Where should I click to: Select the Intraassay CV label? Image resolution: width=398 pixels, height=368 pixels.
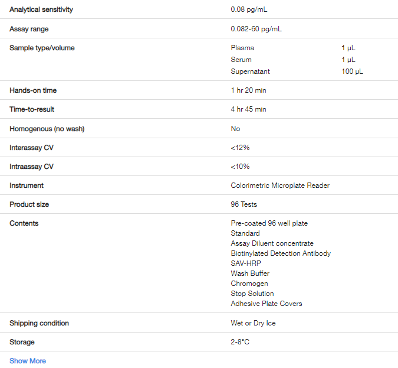click(x=31, y=167)
